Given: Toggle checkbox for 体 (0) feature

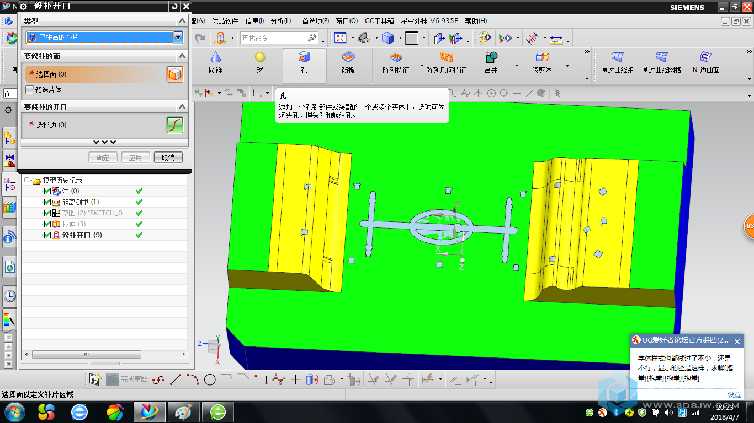Looking at the screenshot, I should (x=47, y=191).
